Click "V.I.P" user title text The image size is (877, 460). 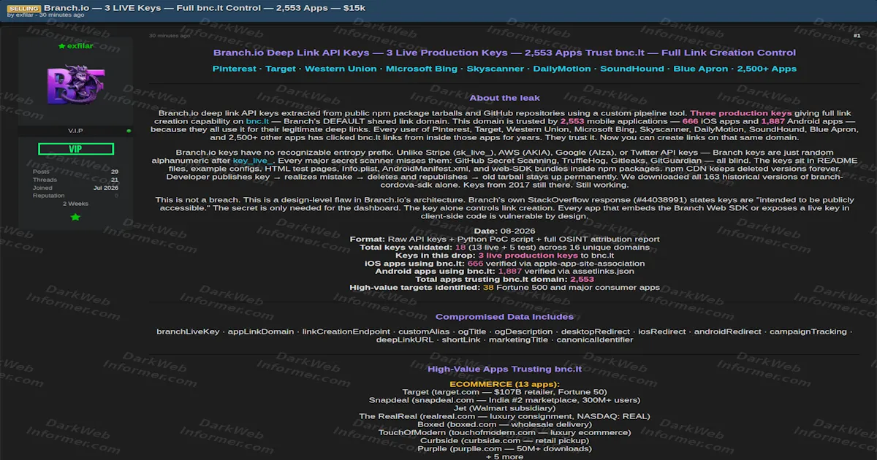coord(75,131)
